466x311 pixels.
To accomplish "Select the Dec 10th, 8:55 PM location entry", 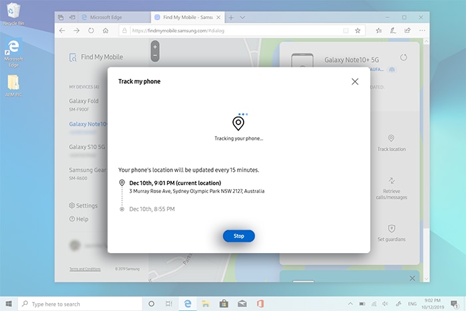I will click(x=152, y=209).
